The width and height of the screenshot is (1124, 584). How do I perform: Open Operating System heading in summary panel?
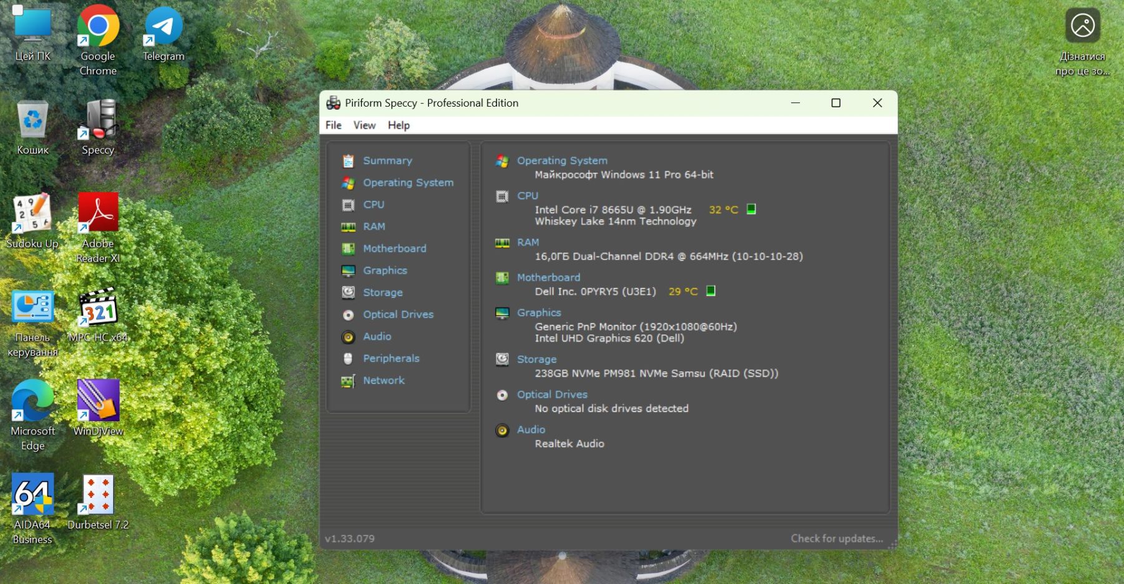click(562, 161)
